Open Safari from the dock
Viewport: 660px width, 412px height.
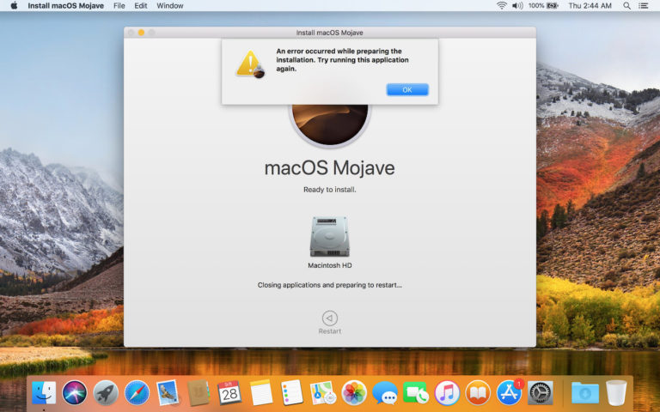(137, 393)
